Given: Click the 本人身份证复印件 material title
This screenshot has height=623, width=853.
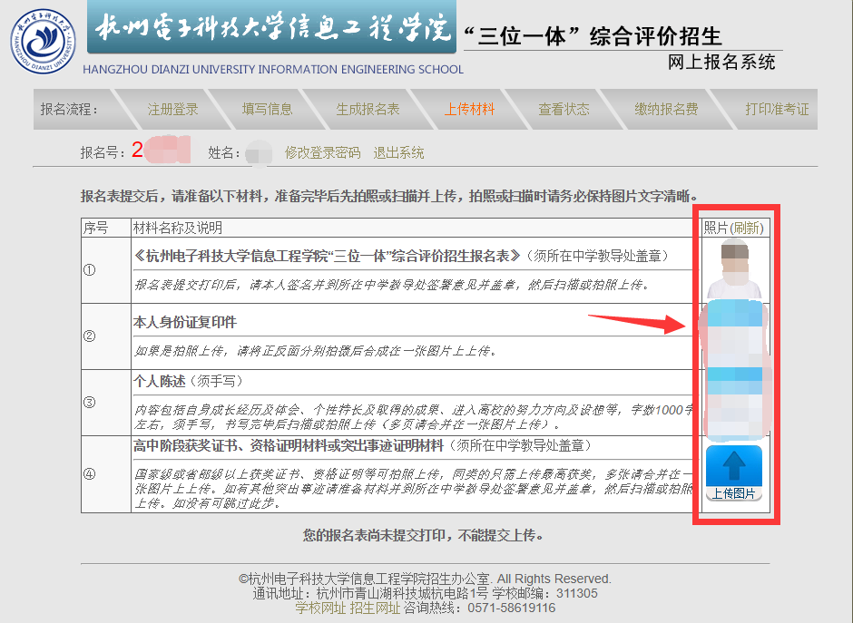Looking at the screenshot, I should [x=185, y=322].
